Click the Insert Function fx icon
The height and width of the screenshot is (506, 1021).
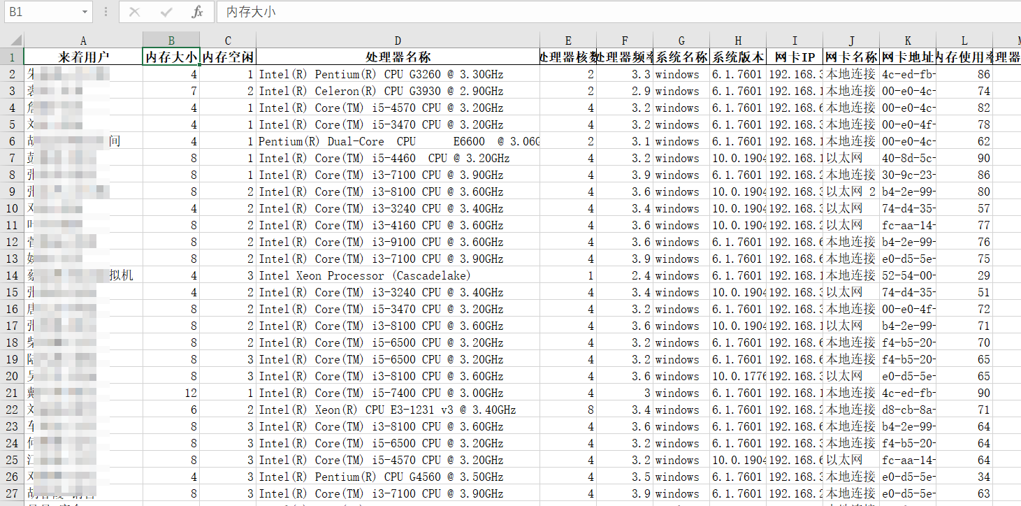pos(198,12)
